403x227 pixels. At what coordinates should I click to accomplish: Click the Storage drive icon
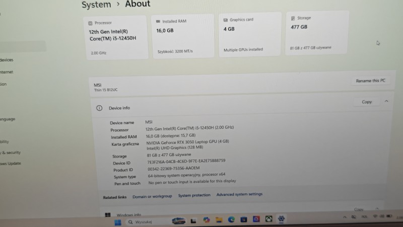point(293,19)
